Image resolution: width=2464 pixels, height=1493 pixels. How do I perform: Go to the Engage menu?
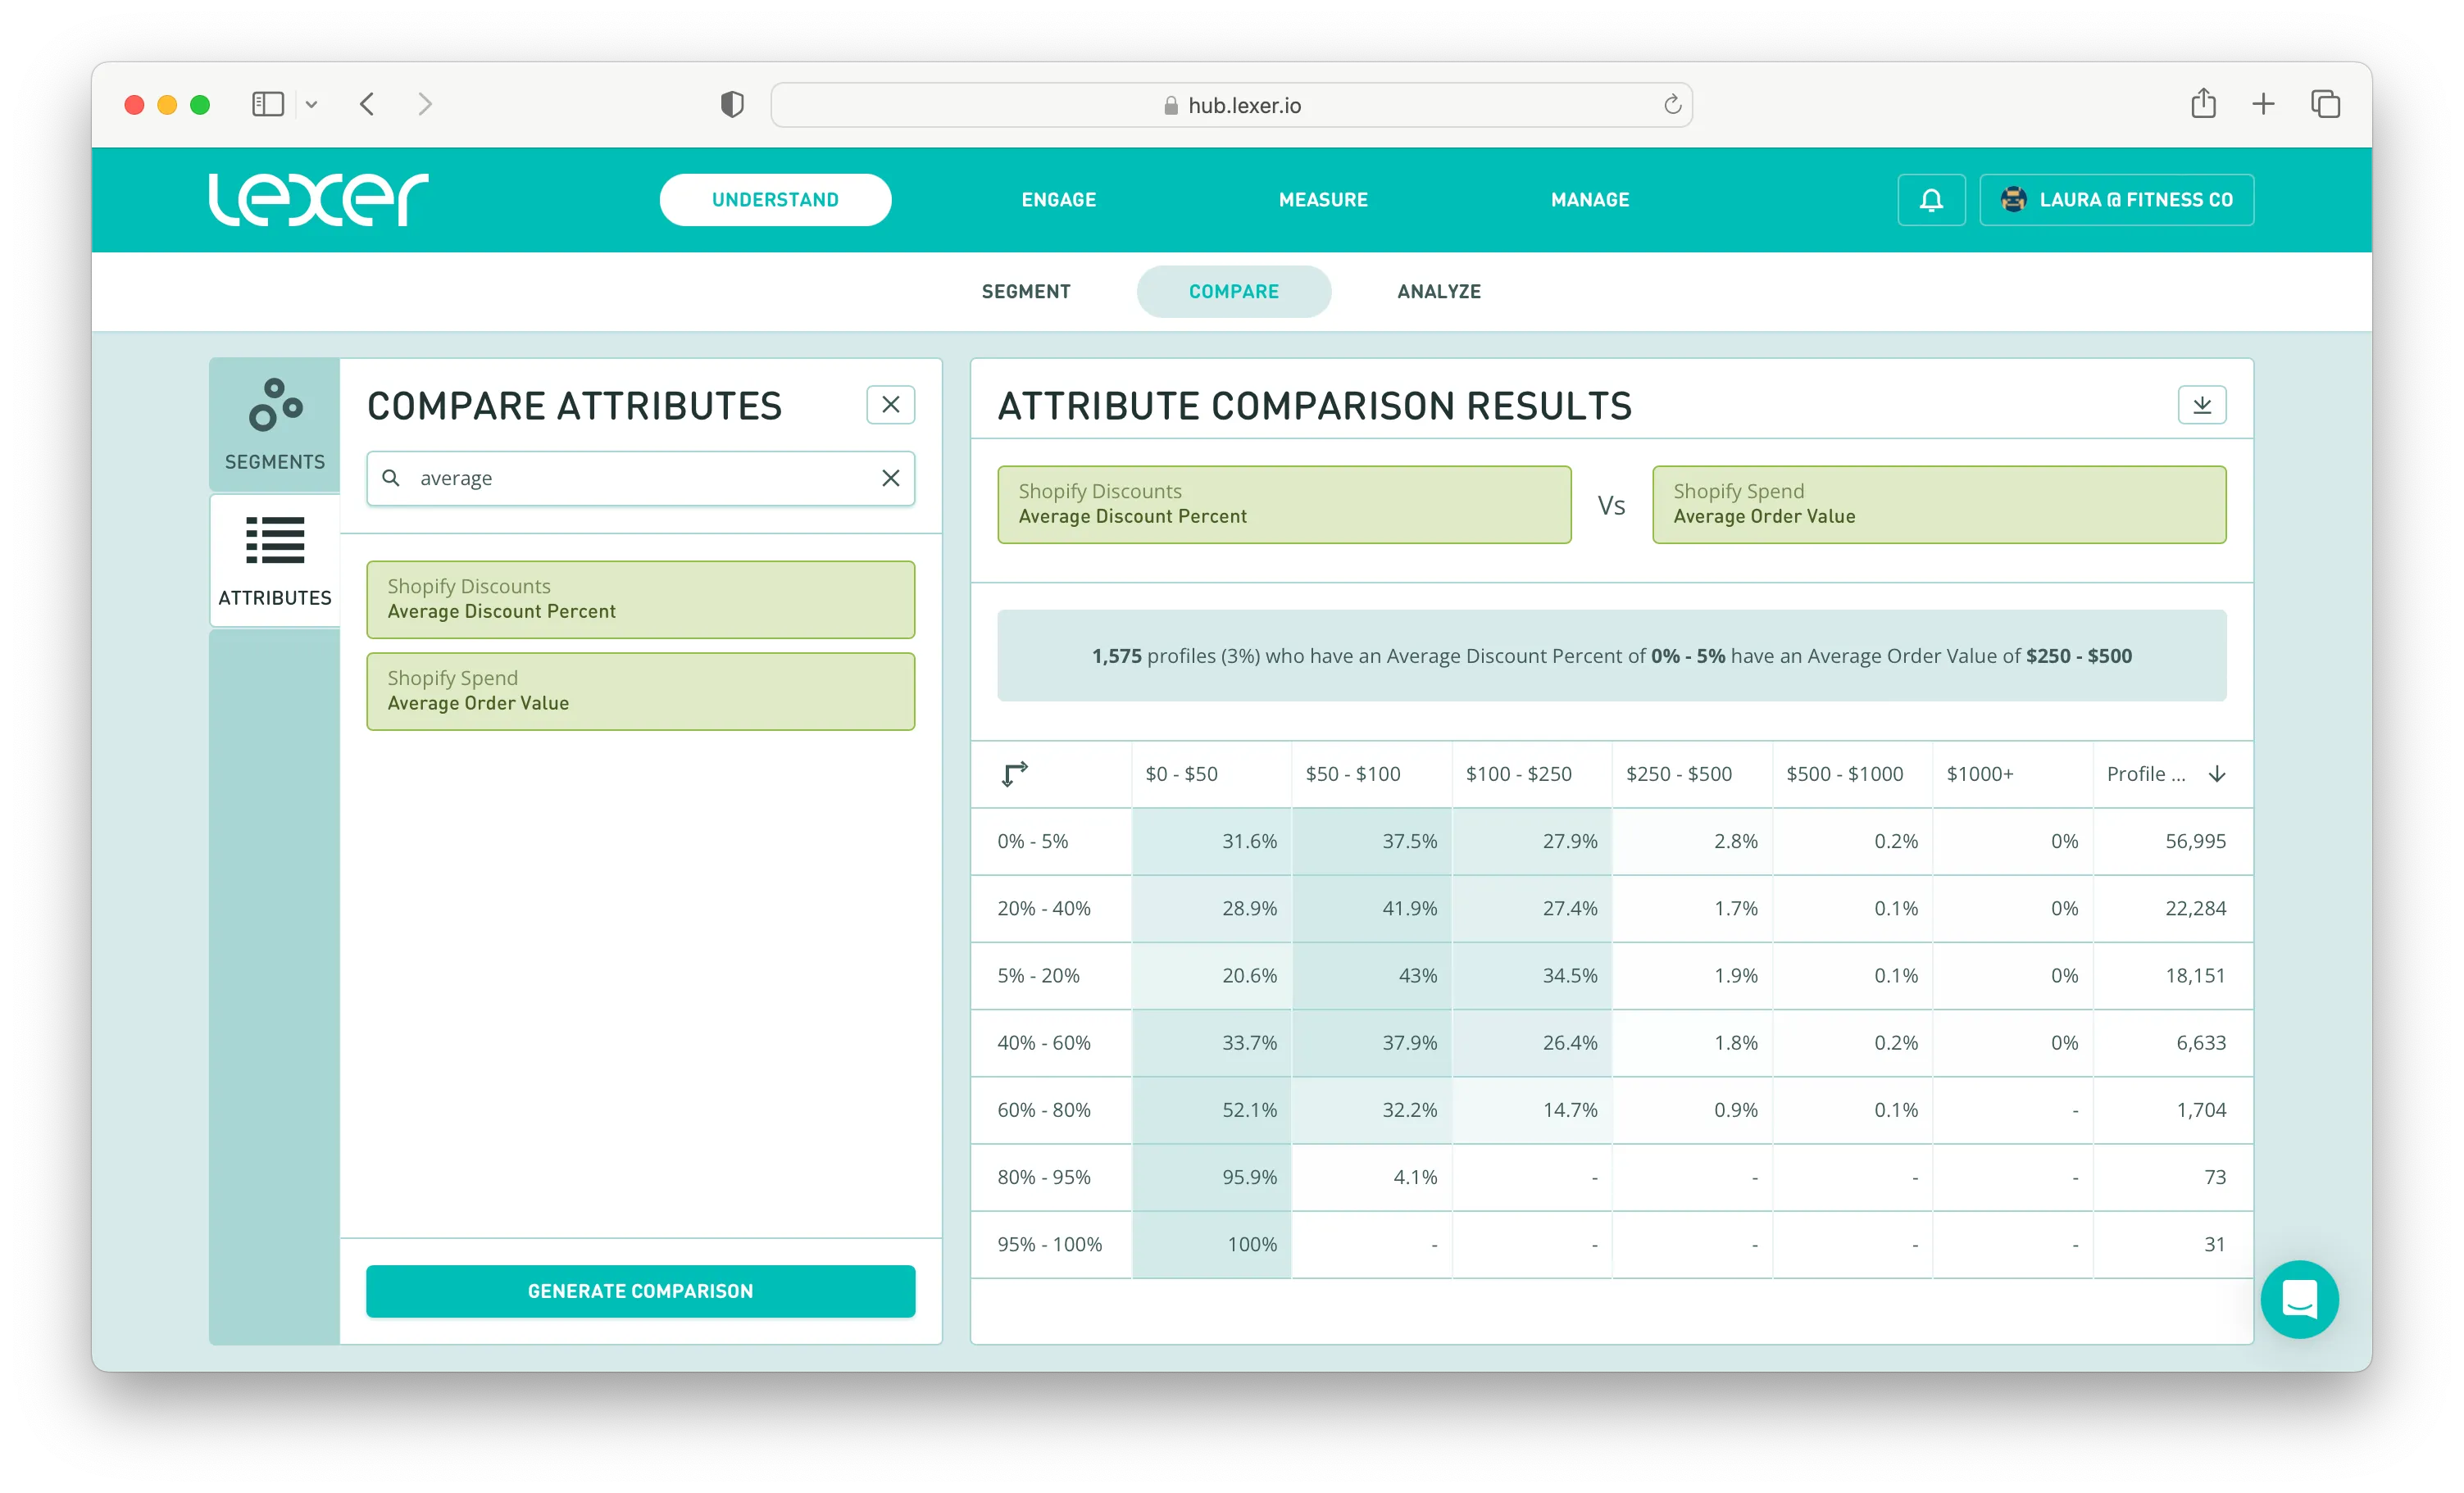point(1058,200)
